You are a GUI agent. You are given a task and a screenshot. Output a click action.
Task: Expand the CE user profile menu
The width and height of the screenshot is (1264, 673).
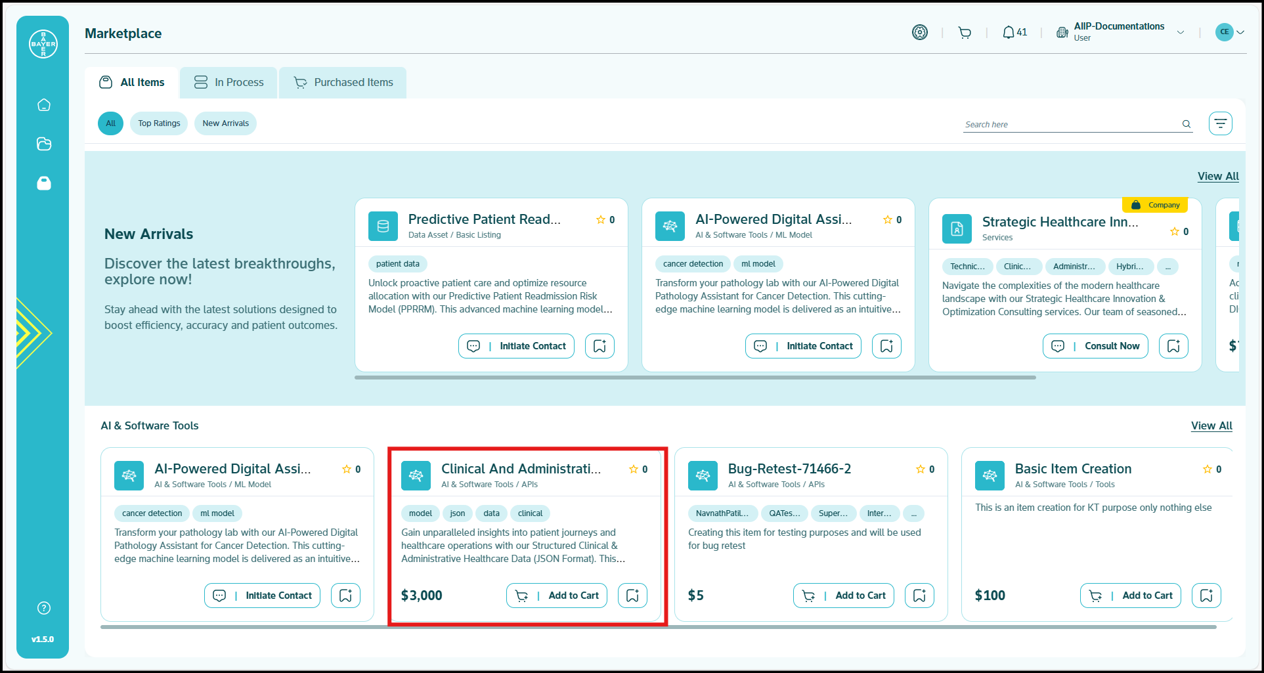tap(1240, 32)
